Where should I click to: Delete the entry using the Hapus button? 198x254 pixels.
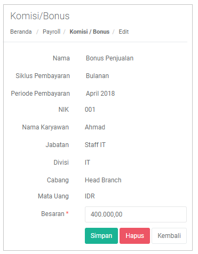[x=134, y=236]
